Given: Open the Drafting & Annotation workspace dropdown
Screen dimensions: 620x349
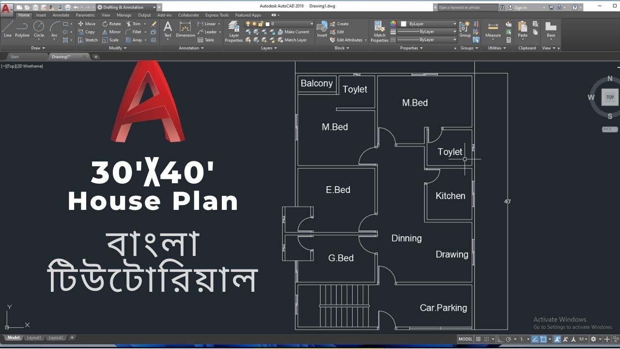Looking at the screenshot, I should click(126, 7).
